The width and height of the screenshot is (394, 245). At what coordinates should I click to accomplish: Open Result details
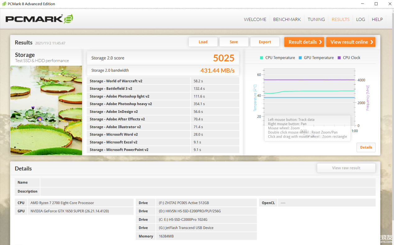click(x=304, y=42)
